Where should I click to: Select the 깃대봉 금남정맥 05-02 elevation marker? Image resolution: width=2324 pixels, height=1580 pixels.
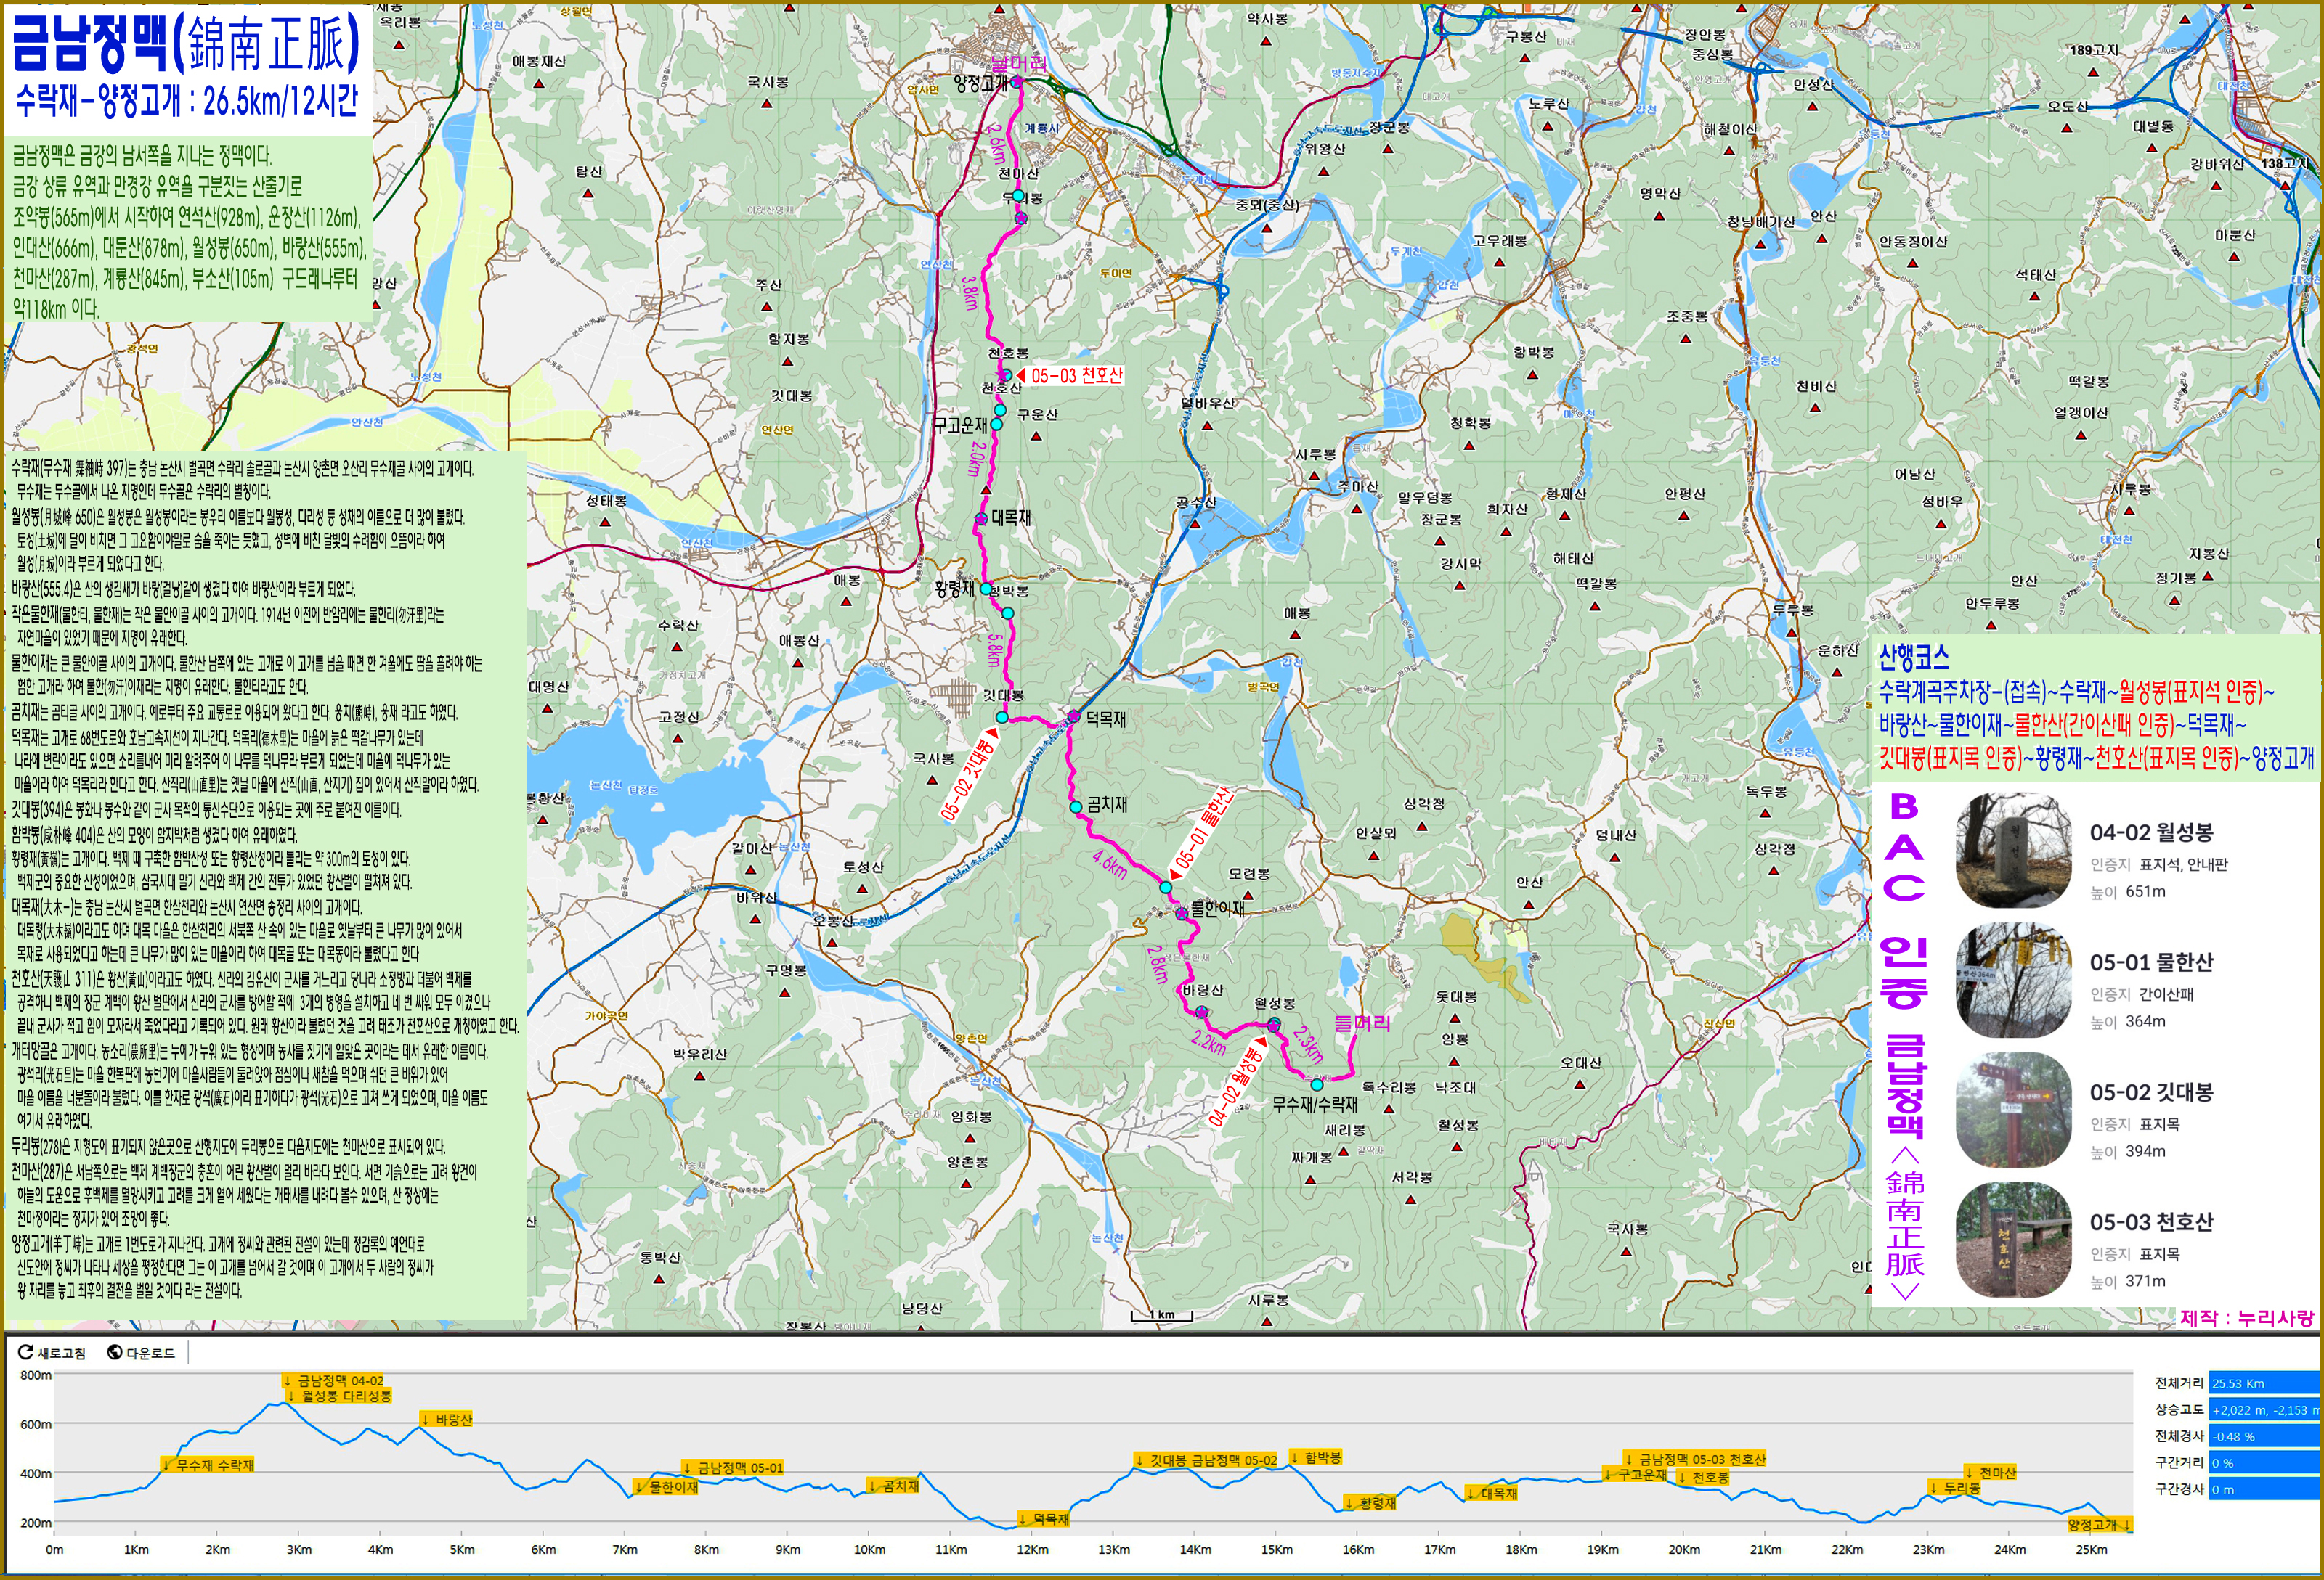1207,1460
